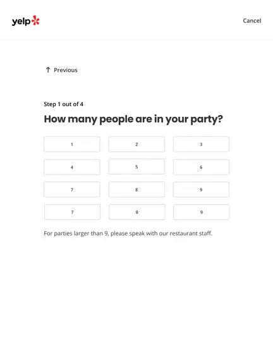Choose the 5 people option

[136, 167]
